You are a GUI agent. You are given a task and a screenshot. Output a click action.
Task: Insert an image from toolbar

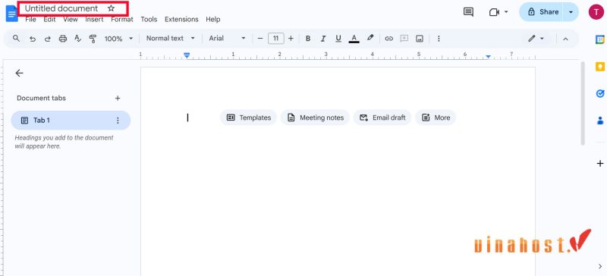click(420, 39)
